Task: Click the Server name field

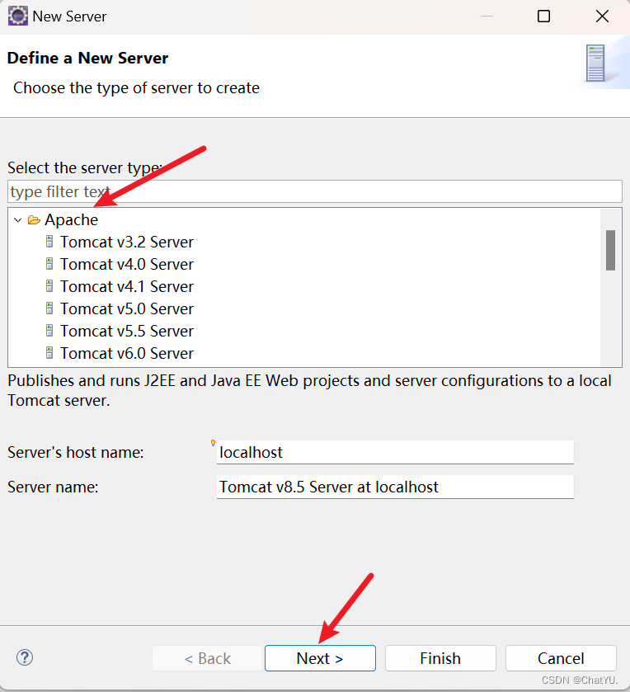Action: (395, 487)
